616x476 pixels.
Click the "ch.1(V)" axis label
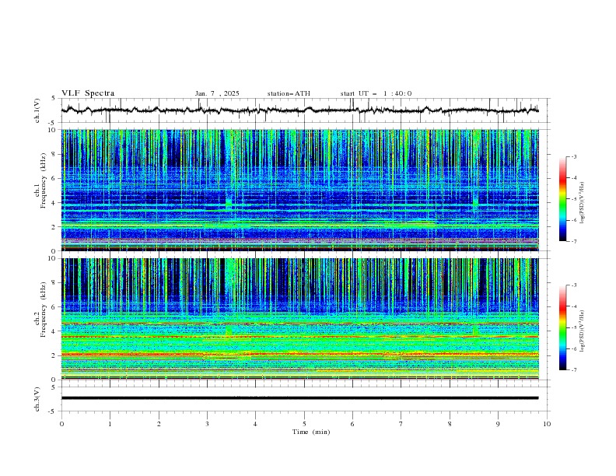(37, 110)
